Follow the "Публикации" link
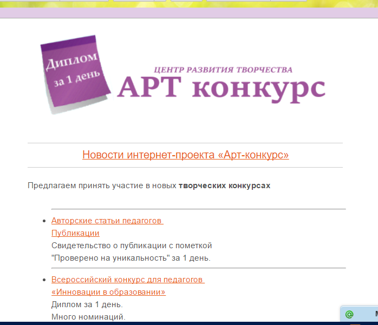 pyautogui.click(x=75, y=233)
